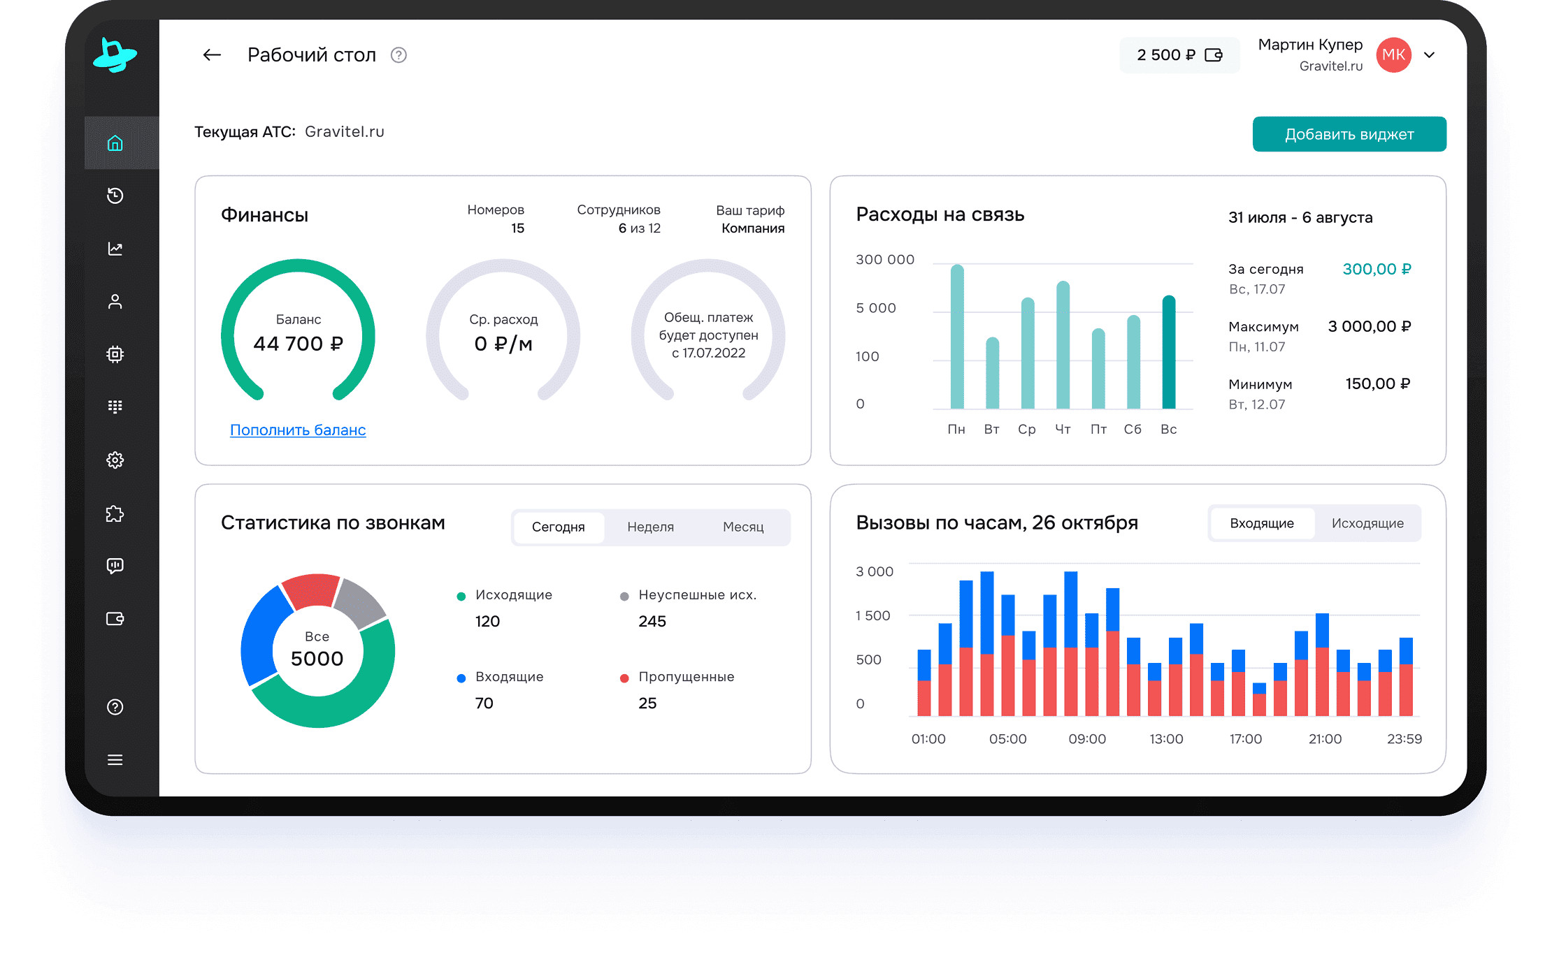Expand the hamburger menu at sidebar bottom
This screenshot has width=1552, height=964.
point(115,760)
